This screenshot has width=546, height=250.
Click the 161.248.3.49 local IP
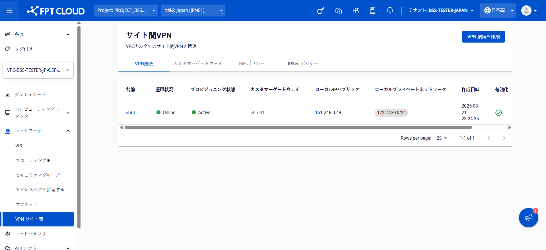(x=328, y=113)
